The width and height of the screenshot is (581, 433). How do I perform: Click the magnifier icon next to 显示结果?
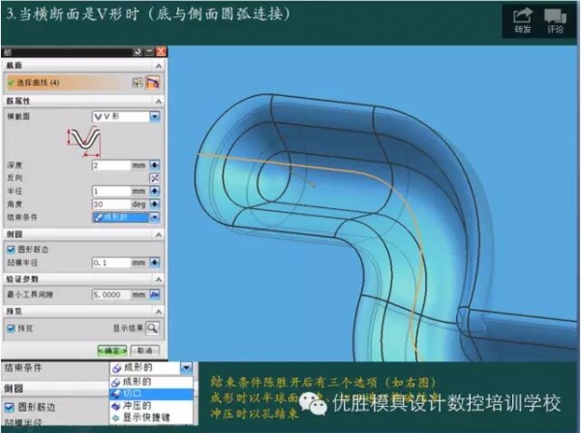coord(153,328)
